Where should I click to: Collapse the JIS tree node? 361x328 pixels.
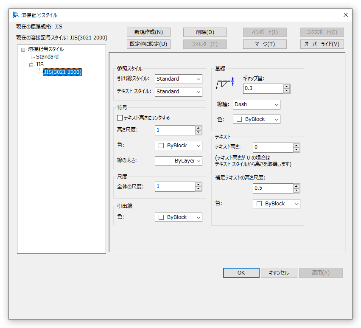pos(31,64)
